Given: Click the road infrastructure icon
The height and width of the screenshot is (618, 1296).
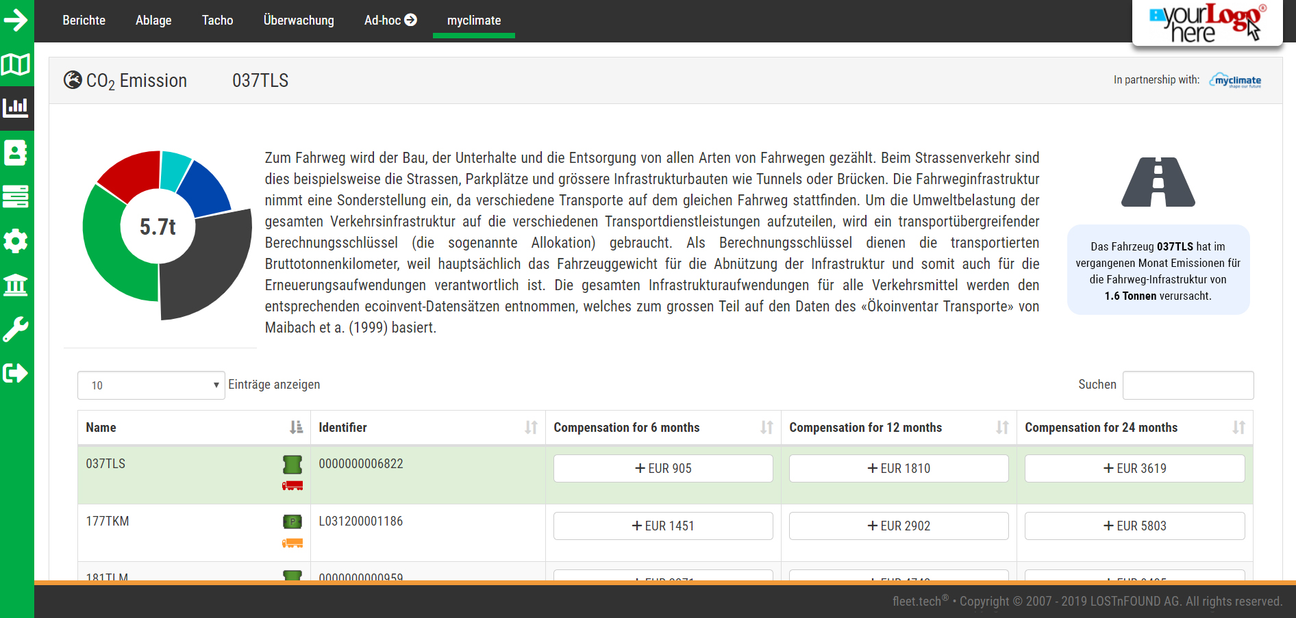Looking at the screenshot, I should click(1158, 182).
